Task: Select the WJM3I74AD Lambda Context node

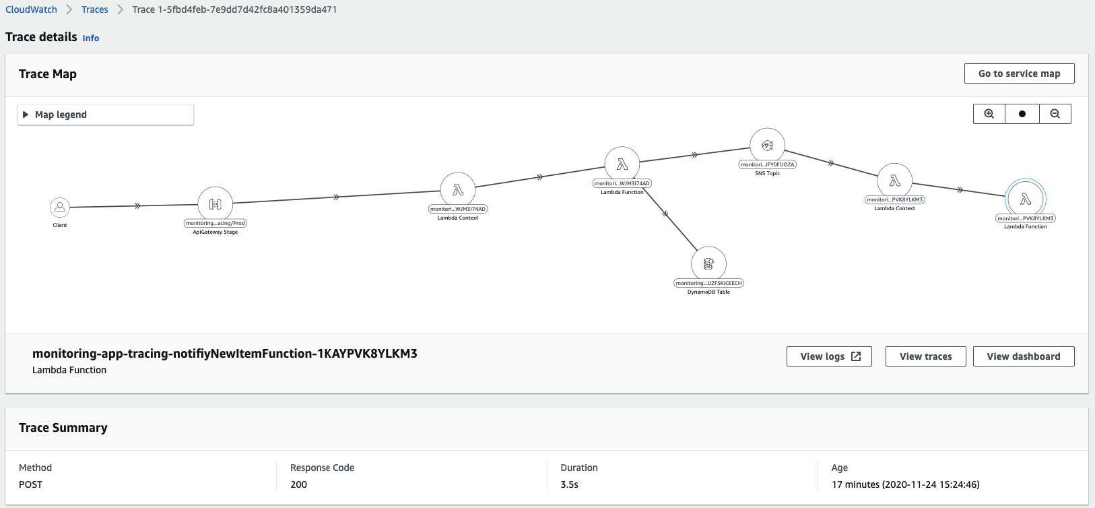Action: coord(458,189)
